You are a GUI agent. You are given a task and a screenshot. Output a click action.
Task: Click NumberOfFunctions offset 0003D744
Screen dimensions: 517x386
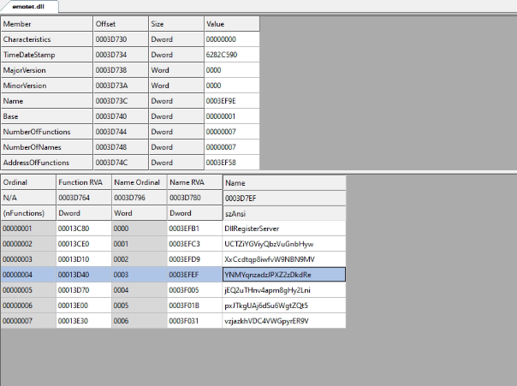click(x=121, y=132)
